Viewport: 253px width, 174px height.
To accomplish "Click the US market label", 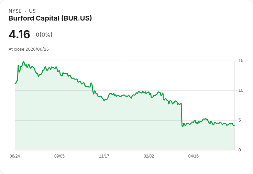I will point(32,11).
